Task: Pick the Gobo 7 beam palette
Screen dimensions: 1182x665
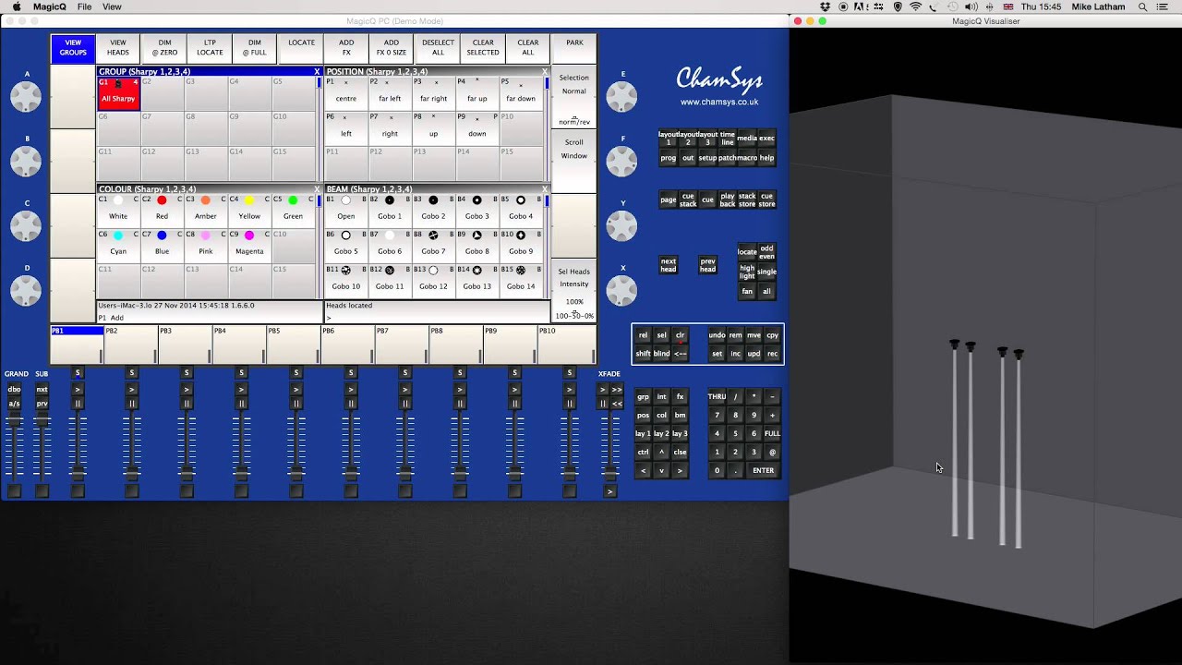Action: [x=433, y=244]
